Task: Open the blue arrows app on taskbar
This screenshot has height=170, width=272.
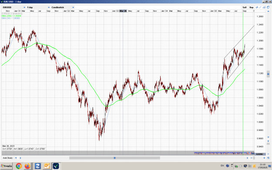Action: [37, 166]
